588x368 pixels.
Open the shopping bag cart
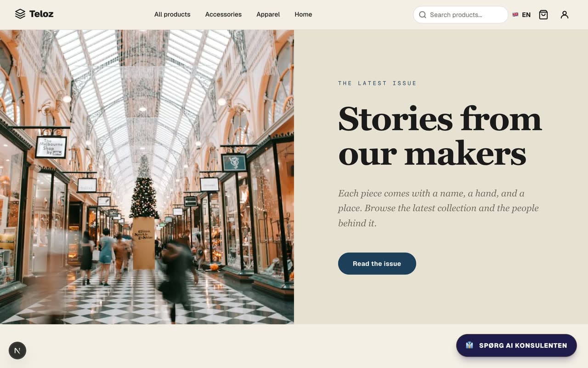pyautogui.click(x=543, y=15)
